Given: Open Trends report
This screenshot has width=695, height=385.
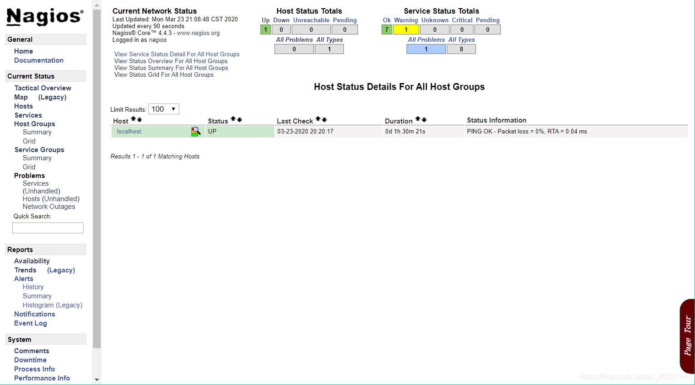Looking at the screenshot, I should click(x=25, y=270).
